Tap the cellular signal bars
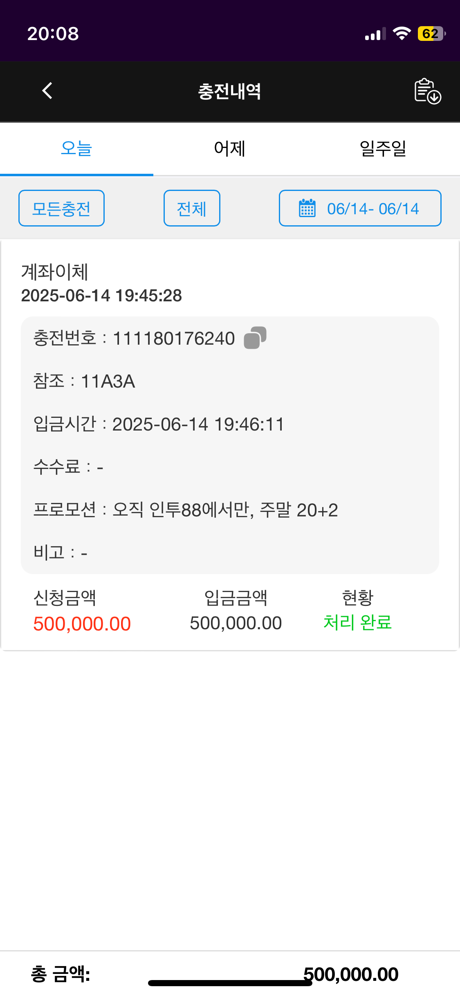This screenshot has width=460, height=996. (x=375, y=34)
